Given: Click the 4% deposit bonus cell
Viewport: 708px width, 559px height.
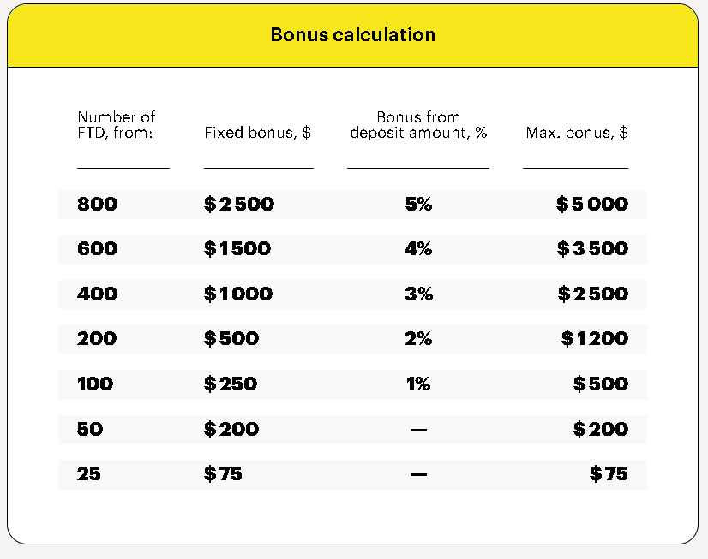Looking at the screenshot, I should pyautogui.click(x=418, y=249).
